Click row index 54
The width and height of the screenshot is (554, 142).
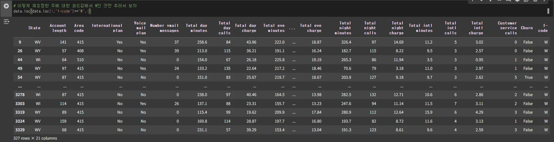click(x=20, y=77)
